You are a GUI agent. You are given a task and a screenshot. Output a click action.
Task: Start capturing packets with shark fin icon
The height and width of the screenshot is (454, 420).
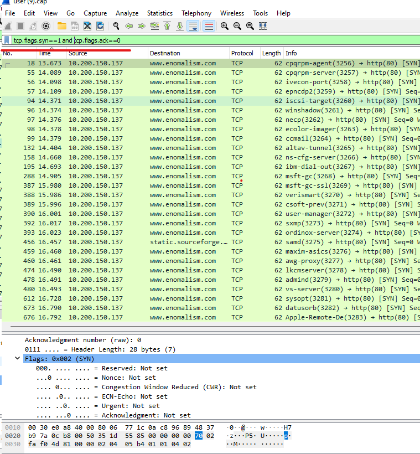click(8, 26)
